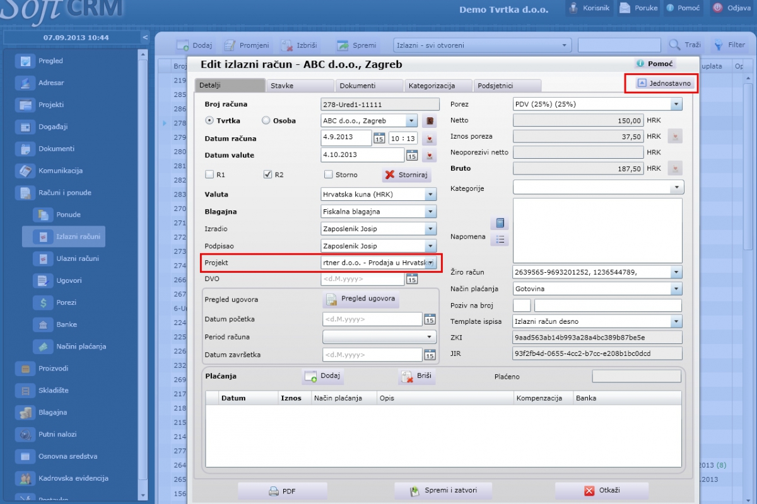Screen dimensions: 757x504
Task: Click the Jednostavno view button
Action: coord(664,83)
